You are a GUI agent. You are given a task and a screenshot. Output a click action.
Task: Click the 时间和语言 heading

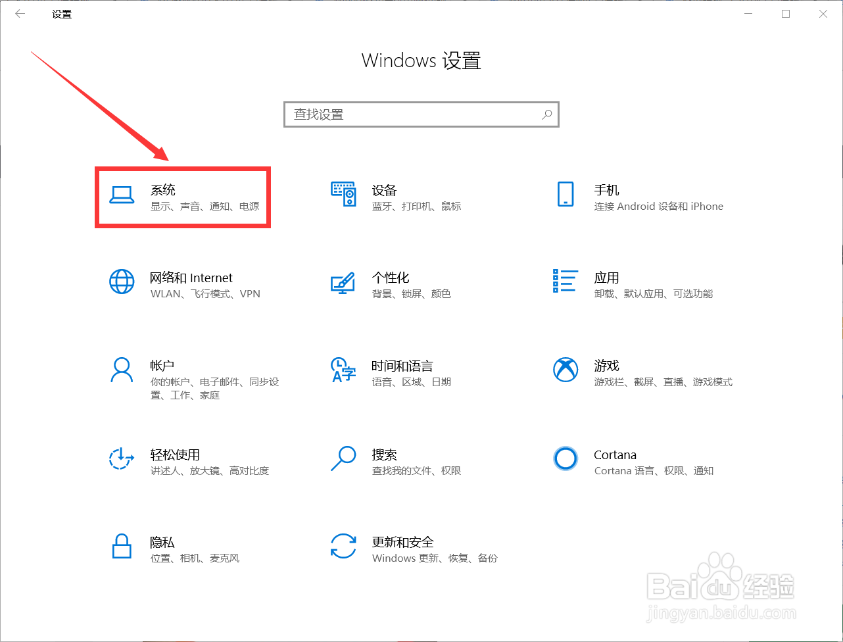[402, 366]
